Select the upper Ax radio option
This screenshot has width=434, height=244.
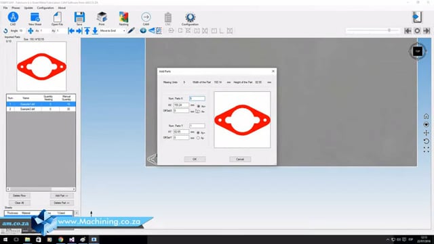click(198, 106)
